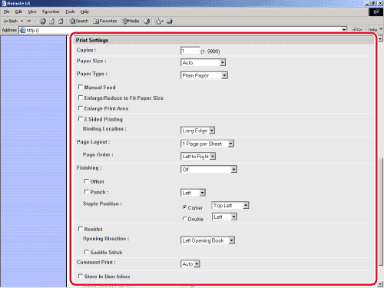Refresh the page with toolbar icon

[x=51, y=22]
